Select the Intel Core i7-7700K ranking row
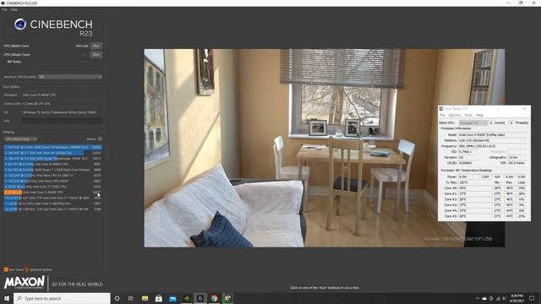 coord(53,187)
